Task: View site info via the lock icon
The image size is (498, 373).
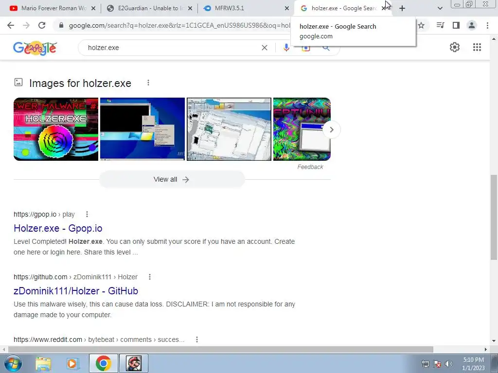Action: click(x=61, y=25)
